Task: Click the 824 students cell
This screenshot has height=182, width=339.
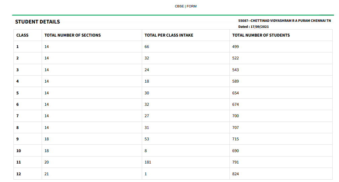Action: pos(281,174)
